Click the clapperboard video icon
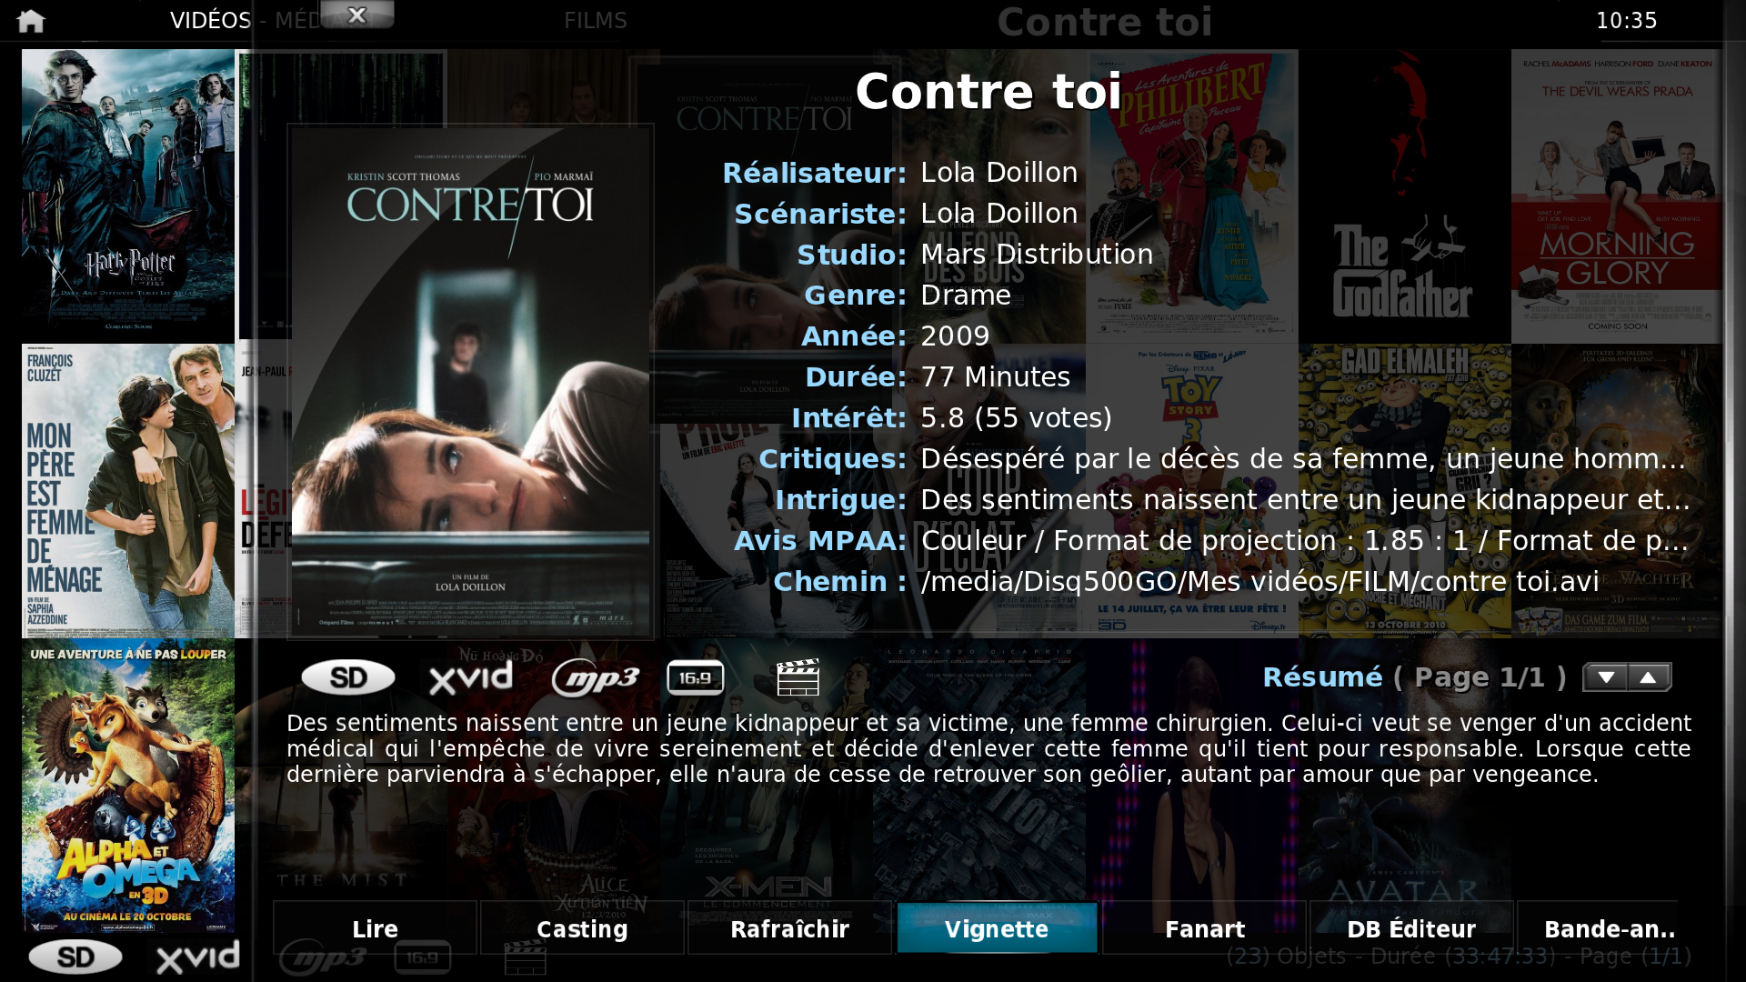Viewport: 1746px width, 982px height. tap(798, 677)
